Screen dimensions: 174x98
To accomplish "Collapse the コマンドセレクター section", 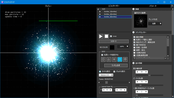I will (x=133, y=32).
